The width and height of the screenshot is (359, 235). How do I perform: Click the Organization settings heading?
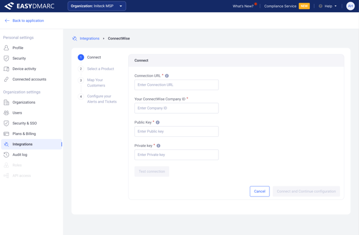click(22, 92)
